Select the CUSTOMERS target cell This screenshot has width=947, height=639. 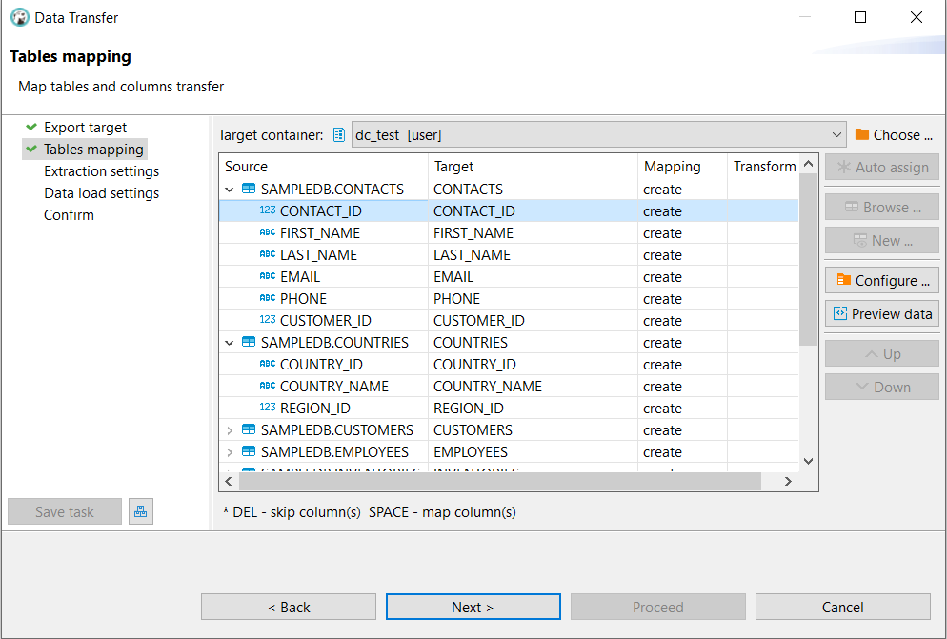(533, 430)
